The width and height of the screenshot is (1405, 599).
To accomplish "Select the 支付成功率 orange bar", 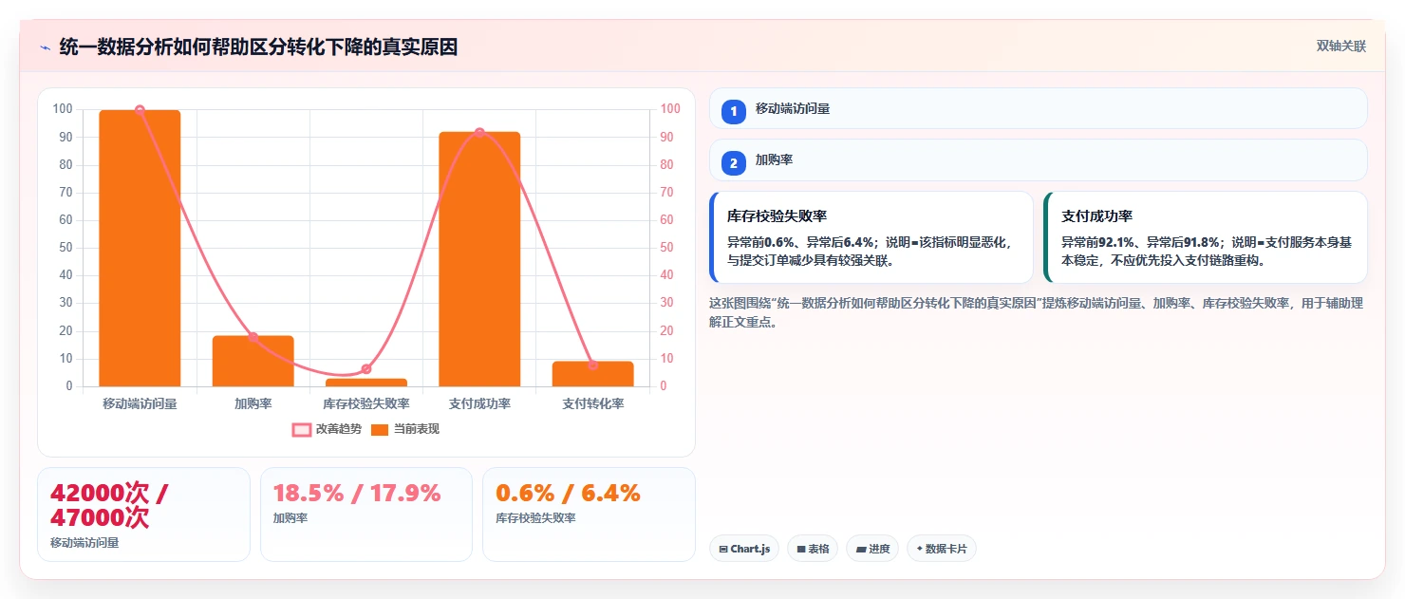I will pos(479,259).
